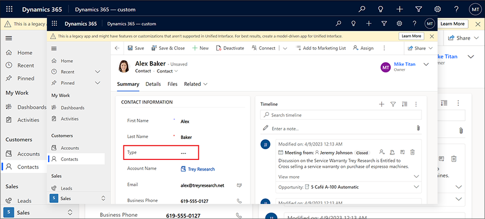Click the Alex Baker contact photo
This screenshot has height=219, width=485.
124,67
